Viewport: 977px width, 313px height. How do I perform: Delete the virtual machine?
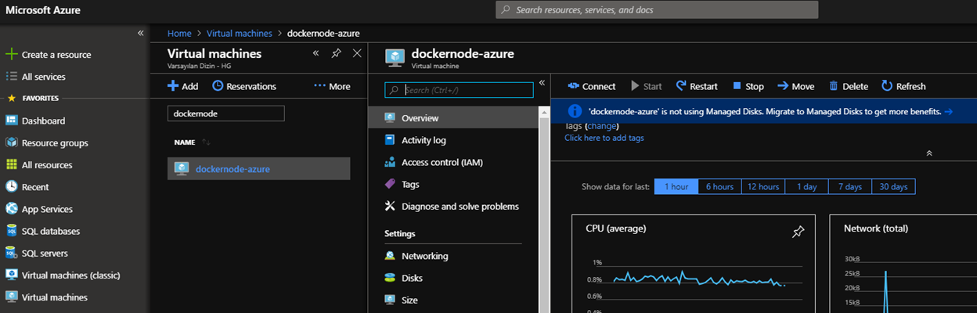point(849,86)
